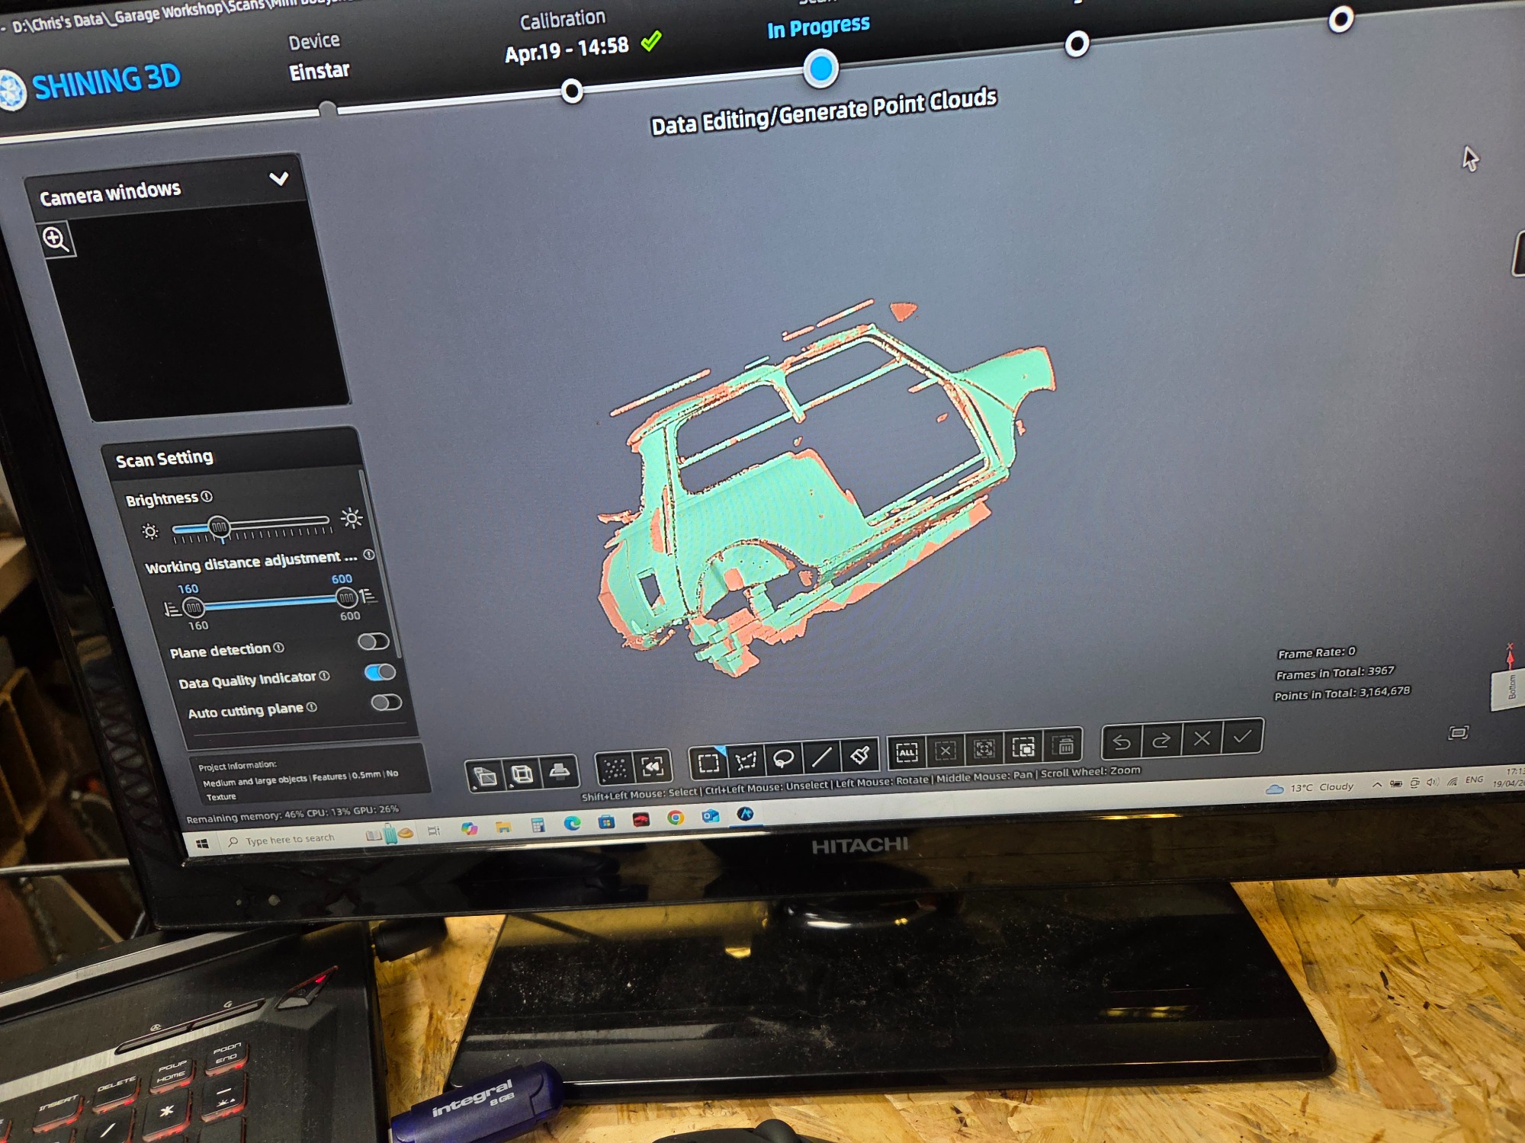Select the rectangle selection tool
Image resolution: width=1525 pixels, height=1143 pixels.
point(708,762)
